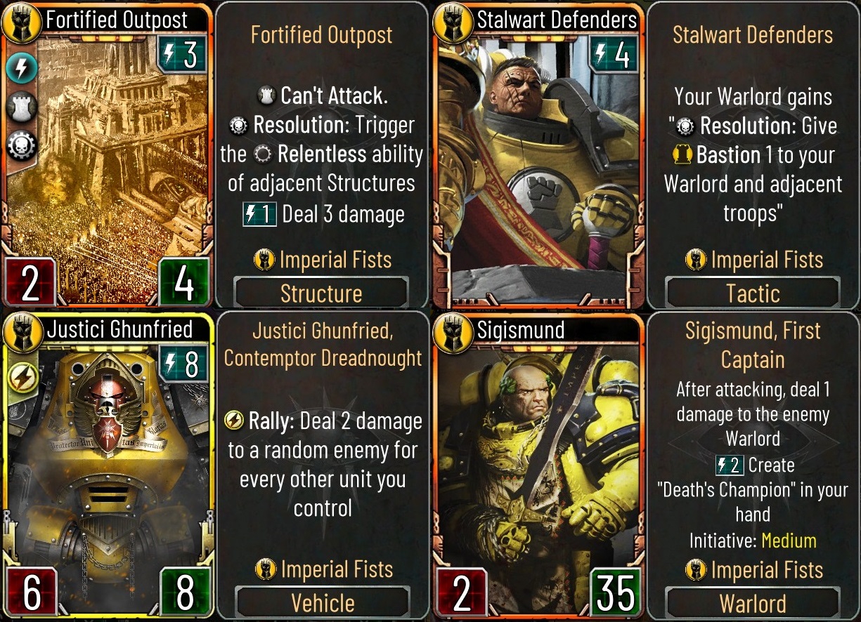861x622 pixels.
Task: Click the energy 1 cost icon before Deal 3 damage
Action: point(259,214)
